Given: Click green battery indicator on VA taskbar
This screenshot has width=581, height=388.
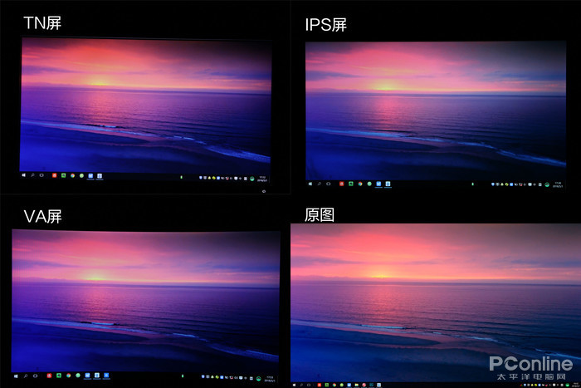Looking at the screenshot, I should pyautogui.click(x=183, y=376).
